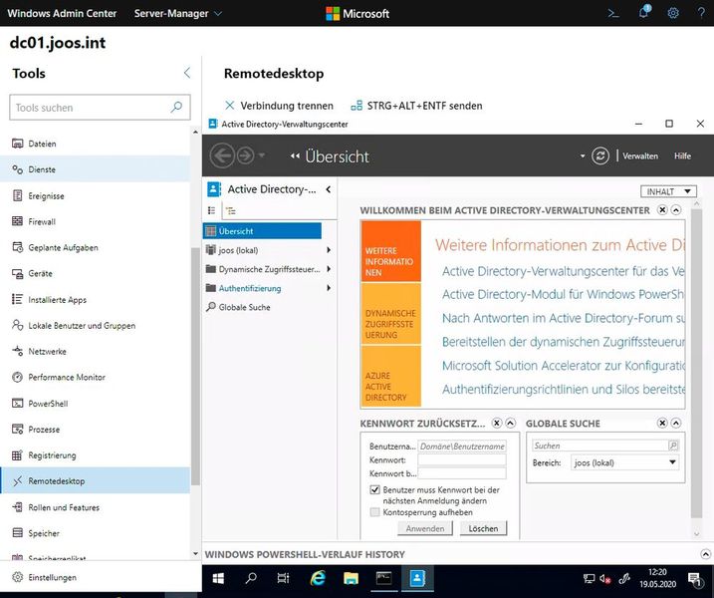Expand Dynamische Zugriffssteuerung node arrow

coord(329,269)
